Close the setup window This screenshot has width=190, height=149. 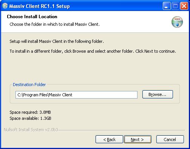click(184, 6)
